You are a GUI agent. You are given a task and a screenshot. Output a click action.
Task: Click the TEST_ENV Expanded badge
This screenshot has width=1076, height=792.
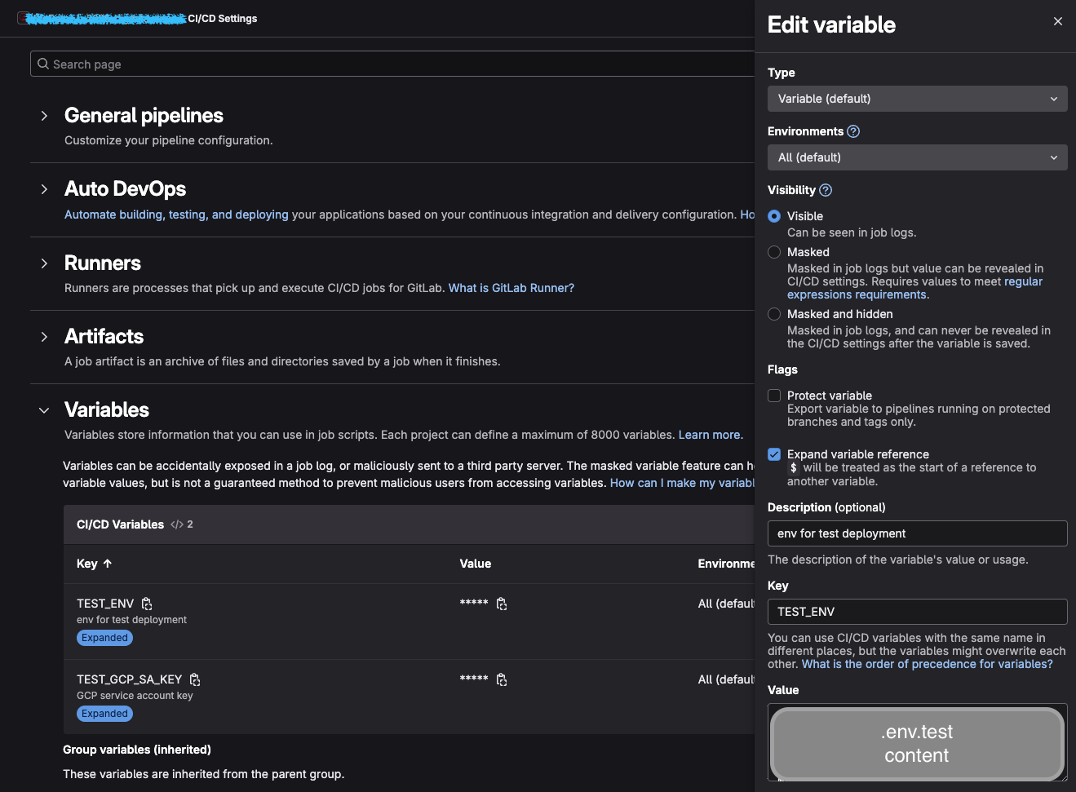click(104, 638)
